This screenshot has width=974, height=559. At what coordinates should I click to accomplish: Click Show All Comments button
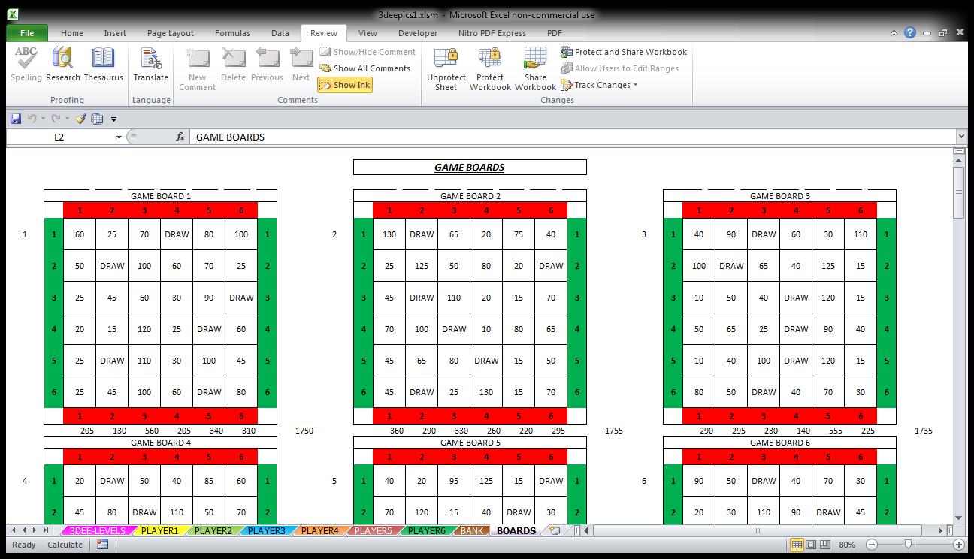pyautogui.click(x=365, y=68)
